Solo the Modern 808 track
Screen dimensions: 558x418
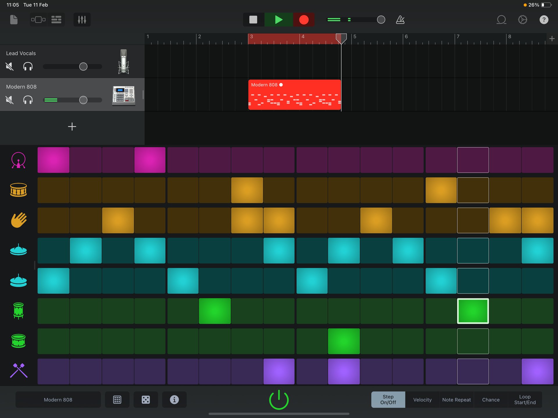coord(28,100)
